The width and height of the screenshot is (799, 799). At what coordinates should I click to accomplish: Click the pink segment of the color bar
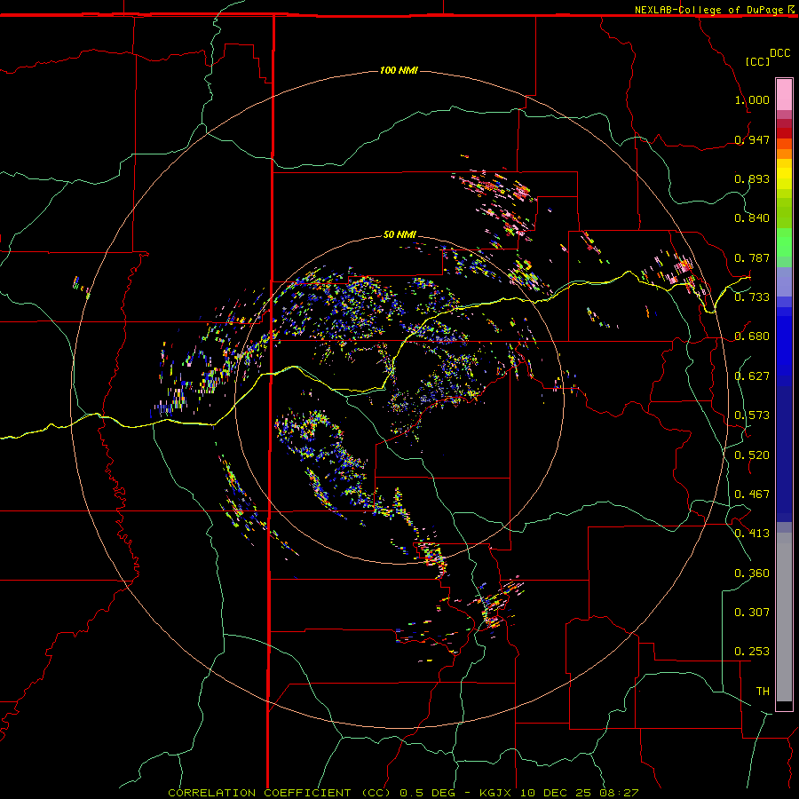(x=784, y=95)
